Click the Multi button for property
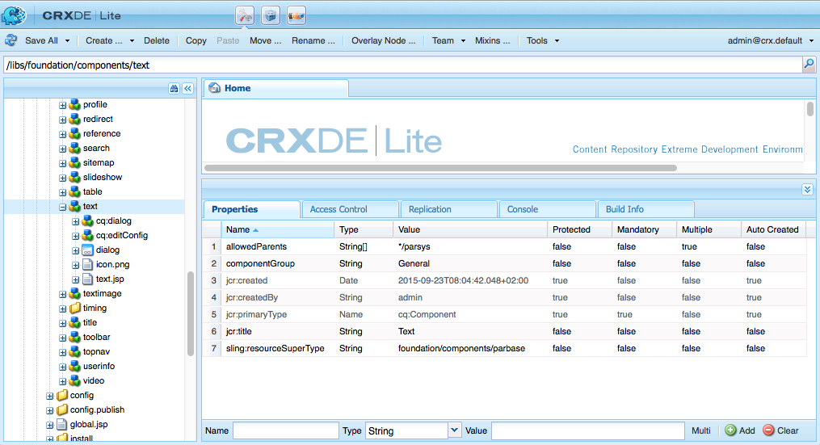The height and width of the screenshot is (445, 820). 700,431
